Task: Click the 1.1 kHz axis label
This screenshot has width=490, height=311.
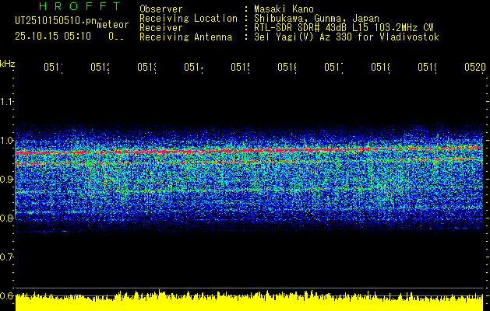Action: [6, 101]
